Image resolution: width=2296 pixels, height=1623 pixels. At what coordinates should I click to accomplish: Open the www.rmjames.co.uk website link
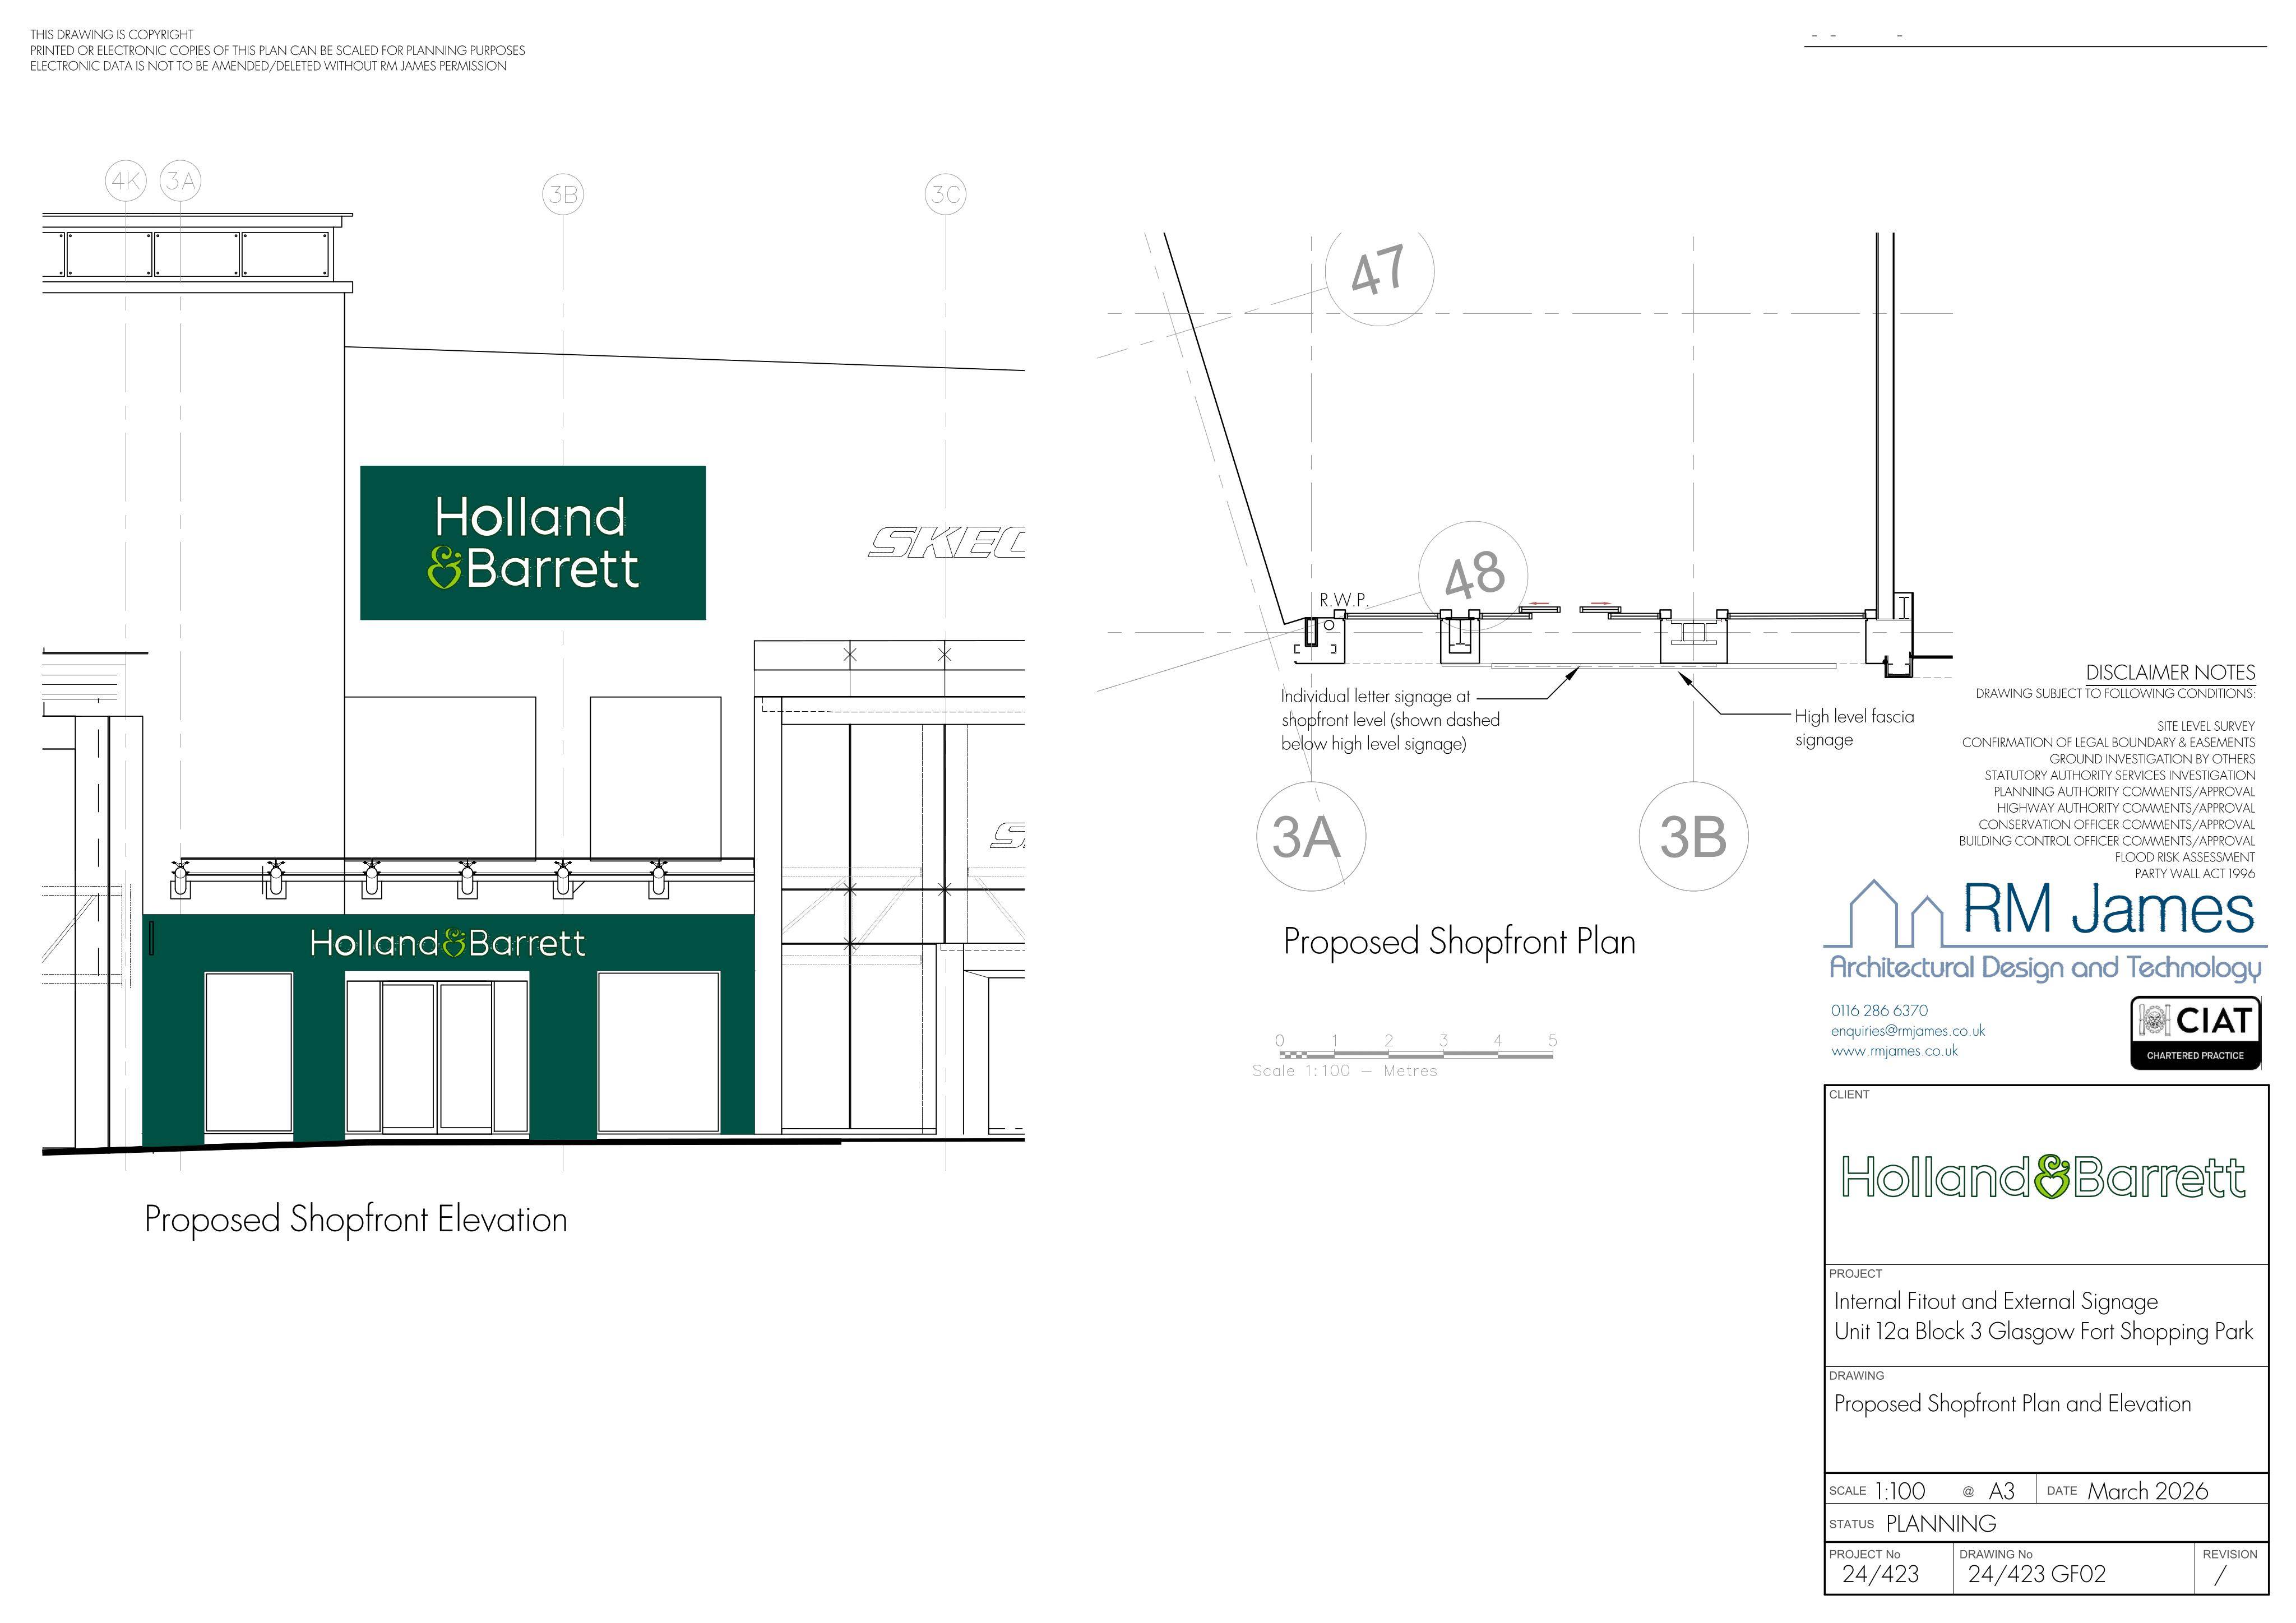1894,1051
